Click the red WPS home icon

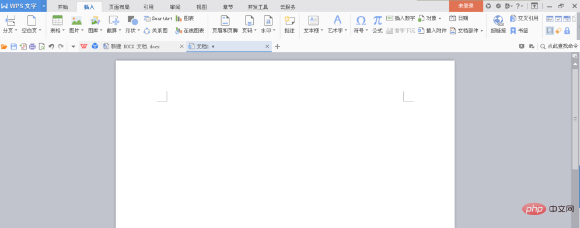pyautogui.click(x=83, y=46)
